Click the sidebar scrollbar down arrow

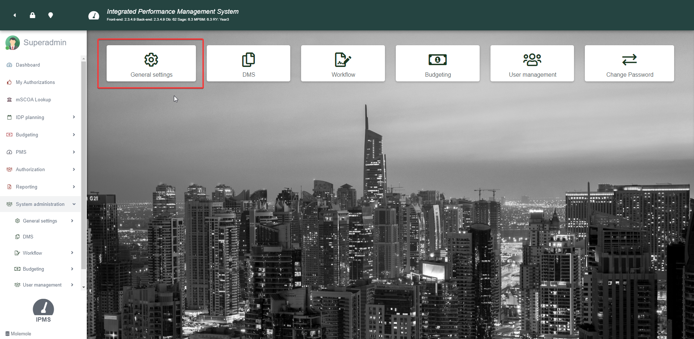[83, 287]
